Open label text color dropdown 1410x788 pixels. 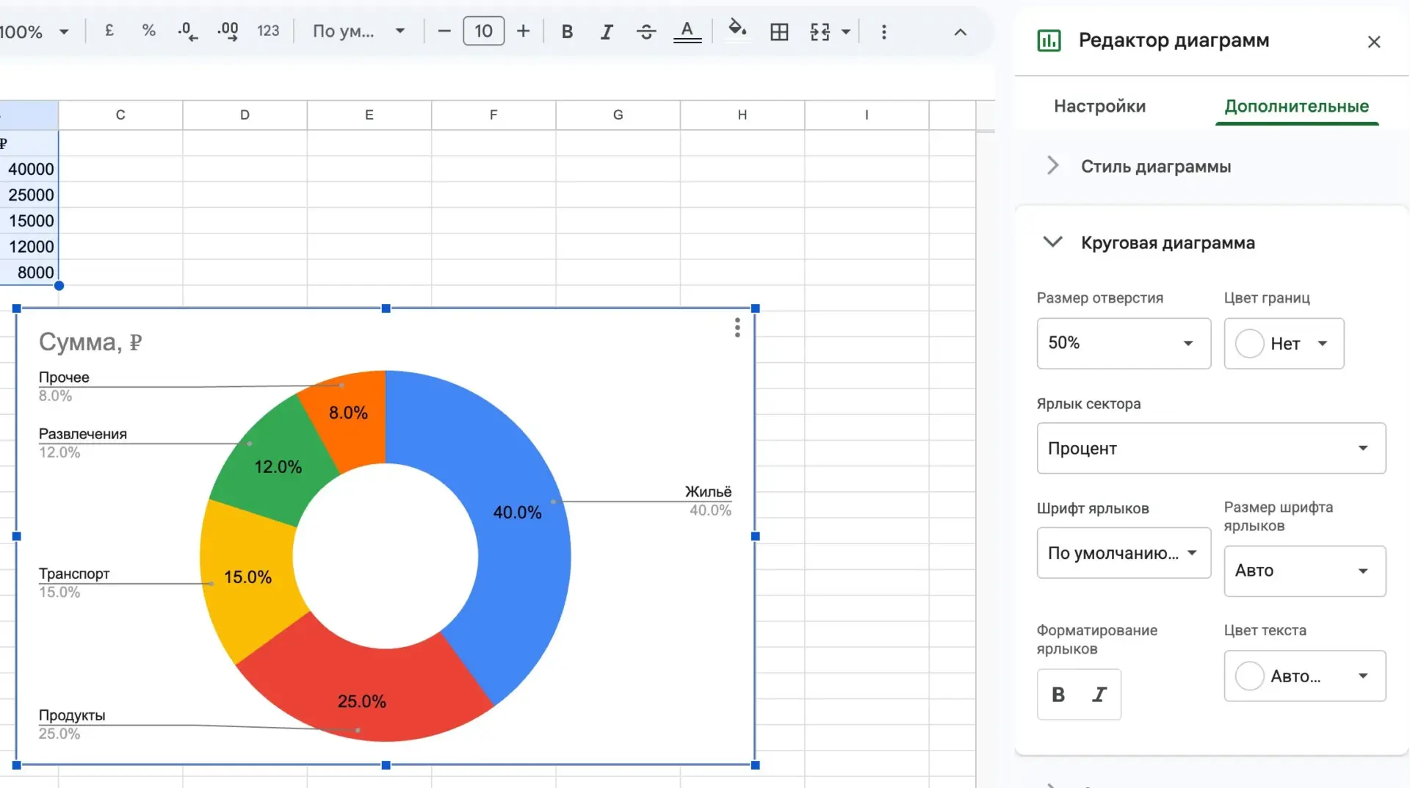click(1304, 676)
